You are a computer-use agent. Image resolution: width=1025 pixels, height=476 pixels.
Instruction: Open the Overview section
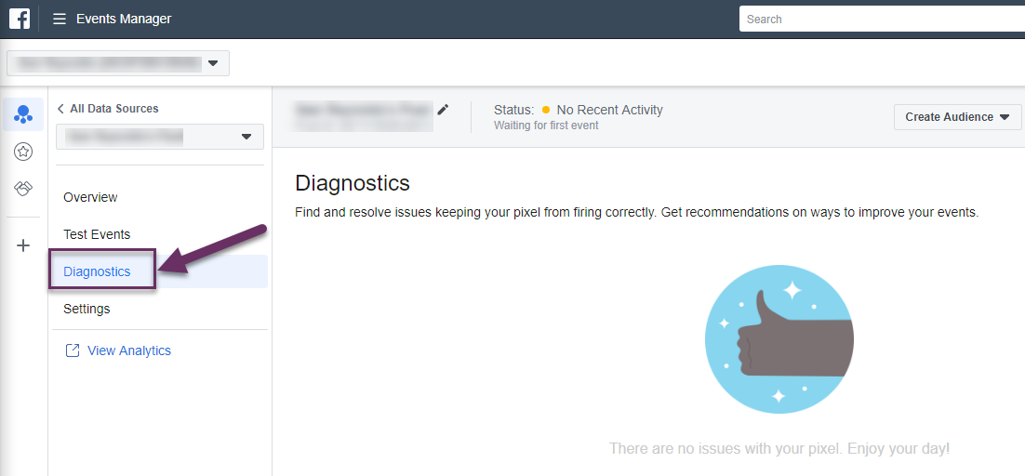pos(90,197)
